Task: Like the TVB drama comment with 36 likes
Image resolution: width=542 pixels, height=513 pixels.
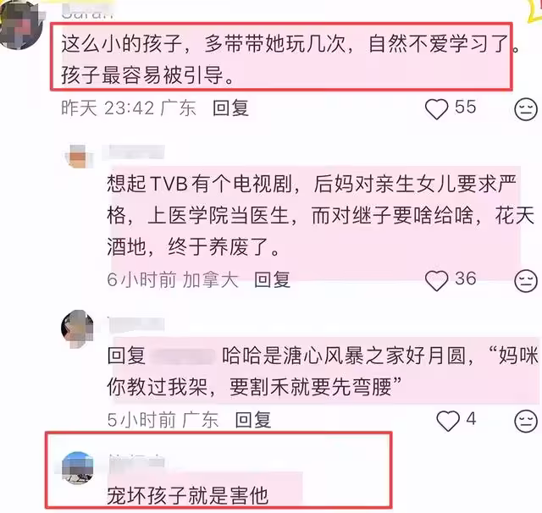Action: (436, 280)
